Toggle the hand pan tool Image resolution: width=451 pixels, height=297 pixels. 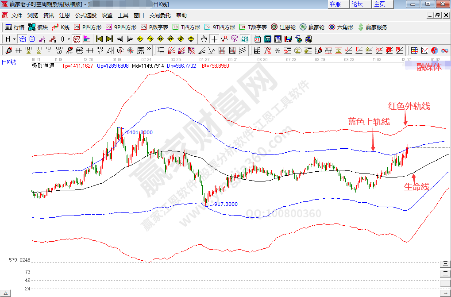tap(204, 39)
